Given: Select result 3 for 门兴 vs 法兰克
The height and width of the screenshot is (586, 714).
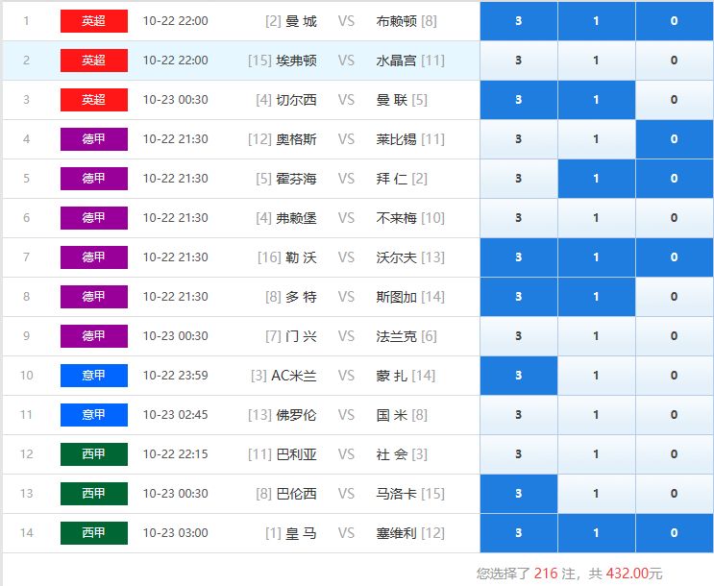Looking at the screenshot, I should pyautogui.click(x=519, y=336).
